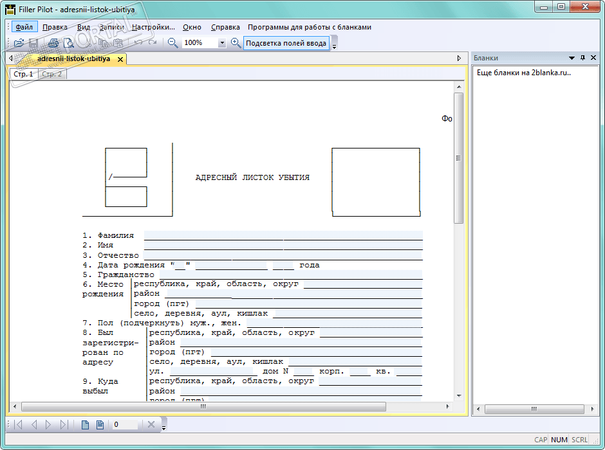Click the Open file folder icon
605x450 pixels.
pos(19,43)
